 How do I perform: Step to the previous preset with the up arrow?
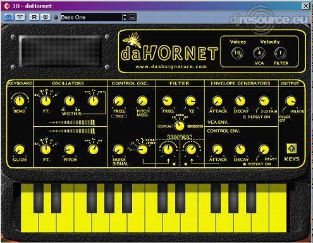coord(125,15)
